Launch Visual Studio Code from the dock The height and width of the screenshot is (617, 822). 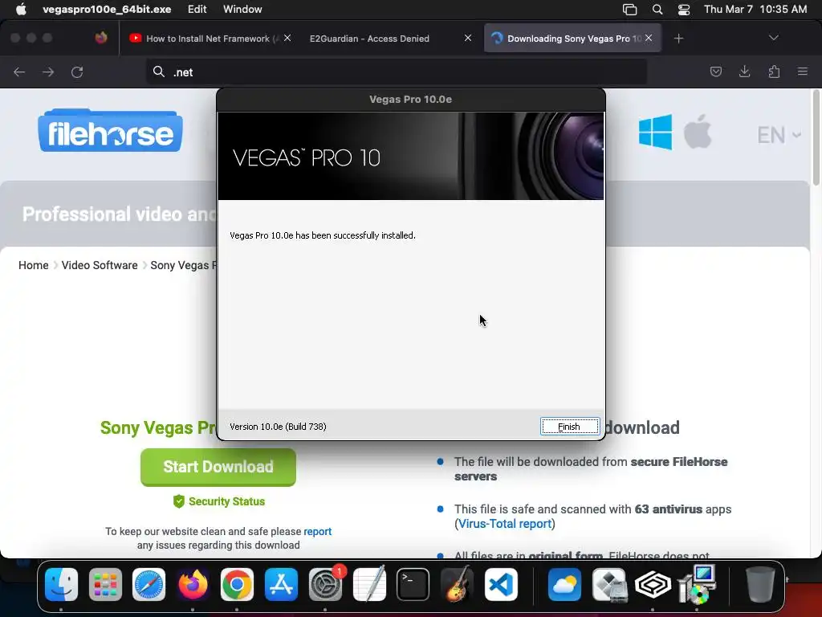(x=501, y=585)
